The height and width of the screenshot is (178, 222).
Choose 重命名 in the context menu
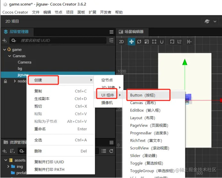click(60, 129)
